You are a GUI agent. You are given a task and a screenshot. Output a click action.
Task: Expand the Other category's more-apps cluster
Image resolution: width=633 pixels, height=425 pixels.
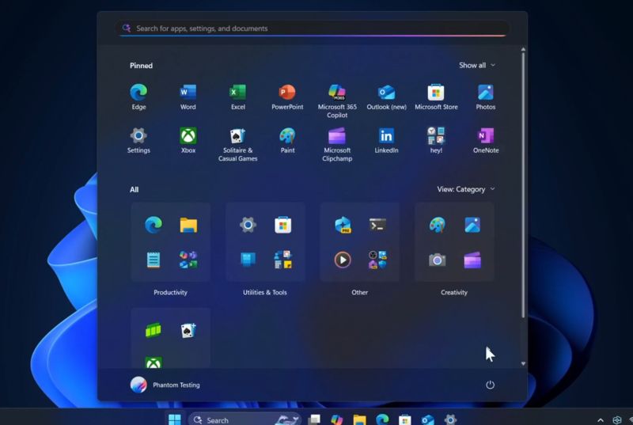click(377, 260)
